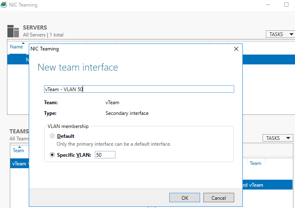Screen dimensions: 295x208
Task: Click the SERVERS heading
Action: tap(35, 27)
